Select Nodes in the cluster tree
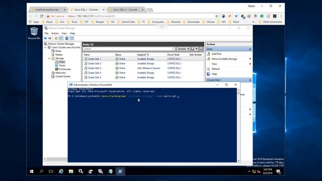Viewport: 322px width, 181px height. pos(59,55)
